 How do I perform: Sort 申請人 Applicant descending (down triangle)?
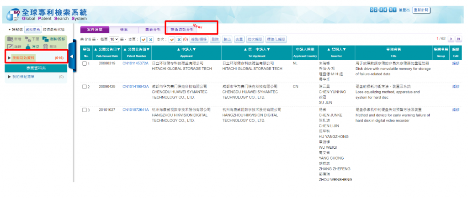pyautogui.click(x=194, y=49)
